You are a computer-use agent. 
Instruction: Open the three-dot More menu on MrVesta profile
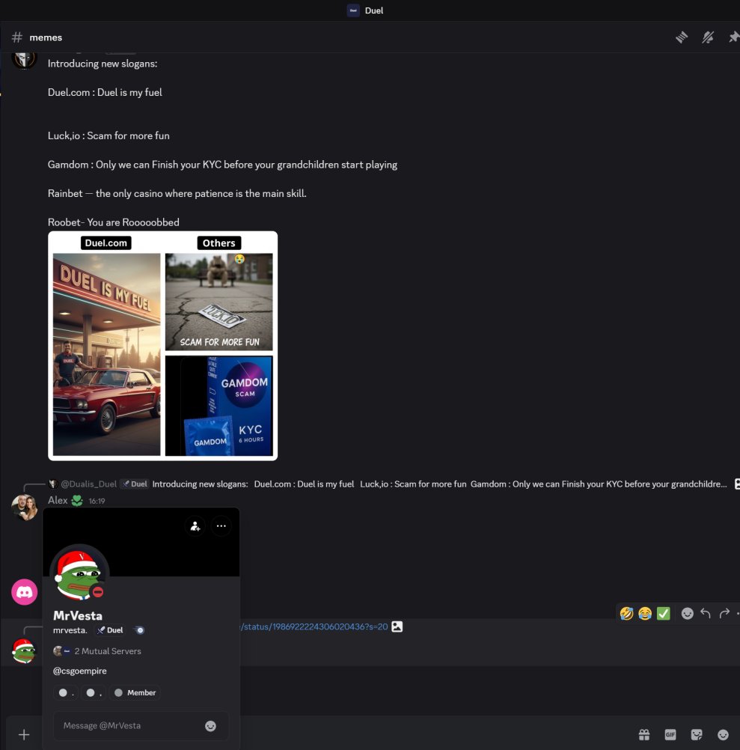point(221,526)
